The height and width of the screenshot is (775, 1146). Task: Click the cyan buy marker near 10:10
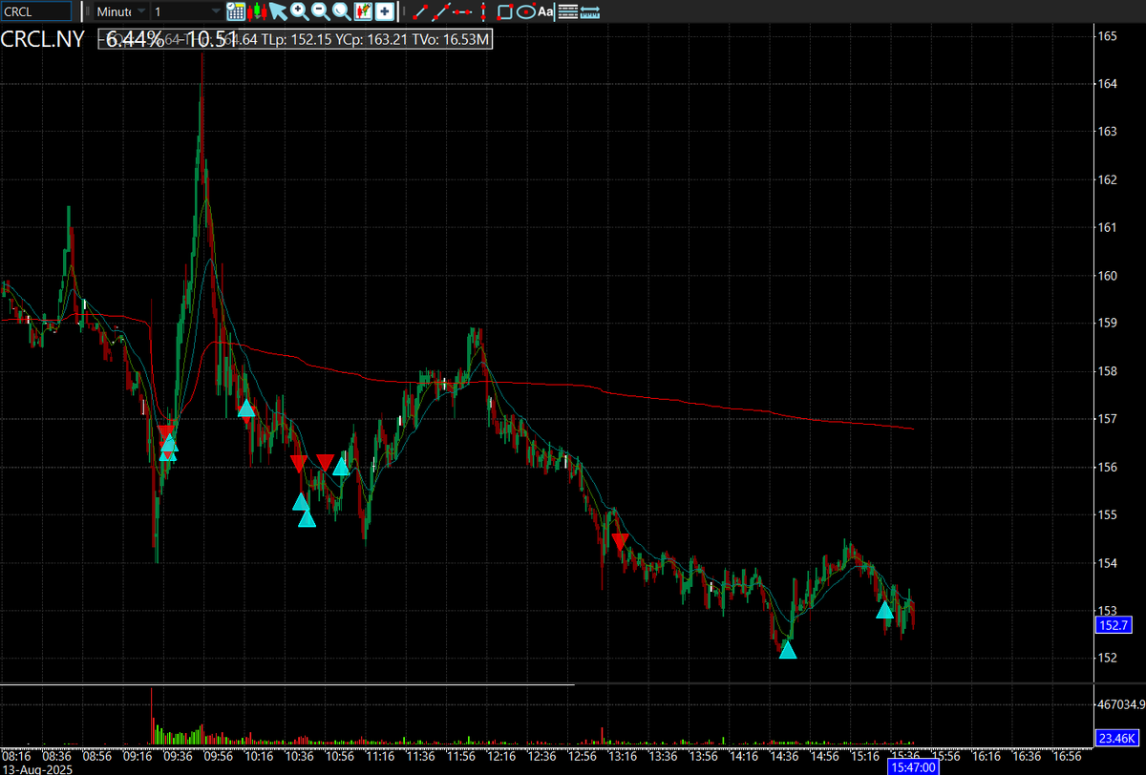click(246, 408)
